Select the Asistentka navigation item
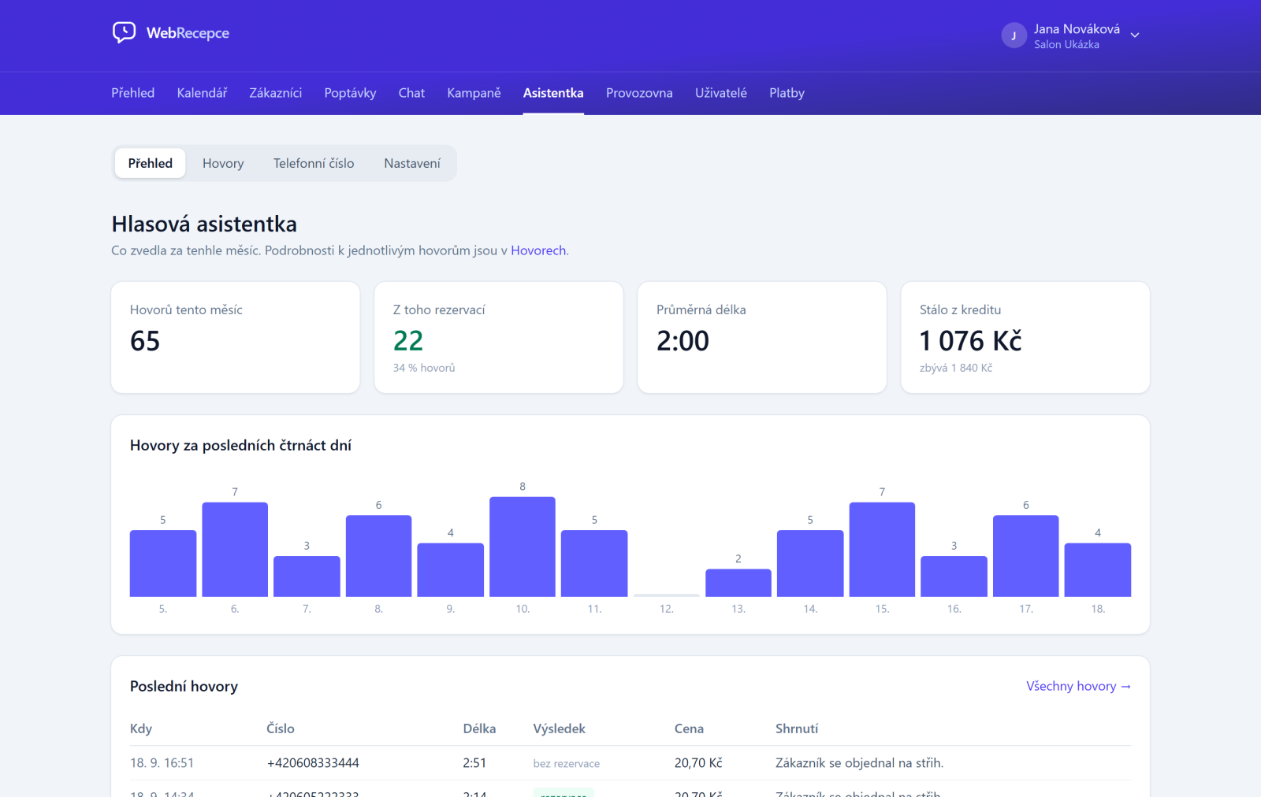The width and height of the screenshot is (1261, 797). 553,93
